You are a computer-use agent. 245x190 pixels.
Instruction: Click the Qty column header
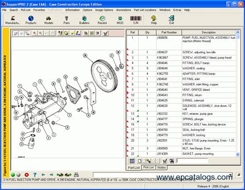pyautogui.click(x=147, y=32)
